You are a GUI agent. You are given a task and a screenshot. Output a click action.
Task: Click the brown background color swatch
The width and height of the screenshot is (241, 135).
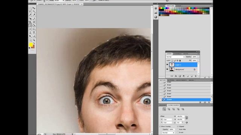pyautogui.click(x=34, y=46)
